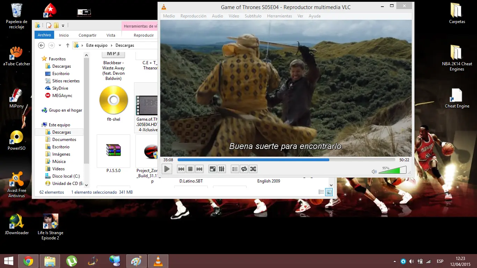Open uTorrent from the taskbar

[72, 261]
